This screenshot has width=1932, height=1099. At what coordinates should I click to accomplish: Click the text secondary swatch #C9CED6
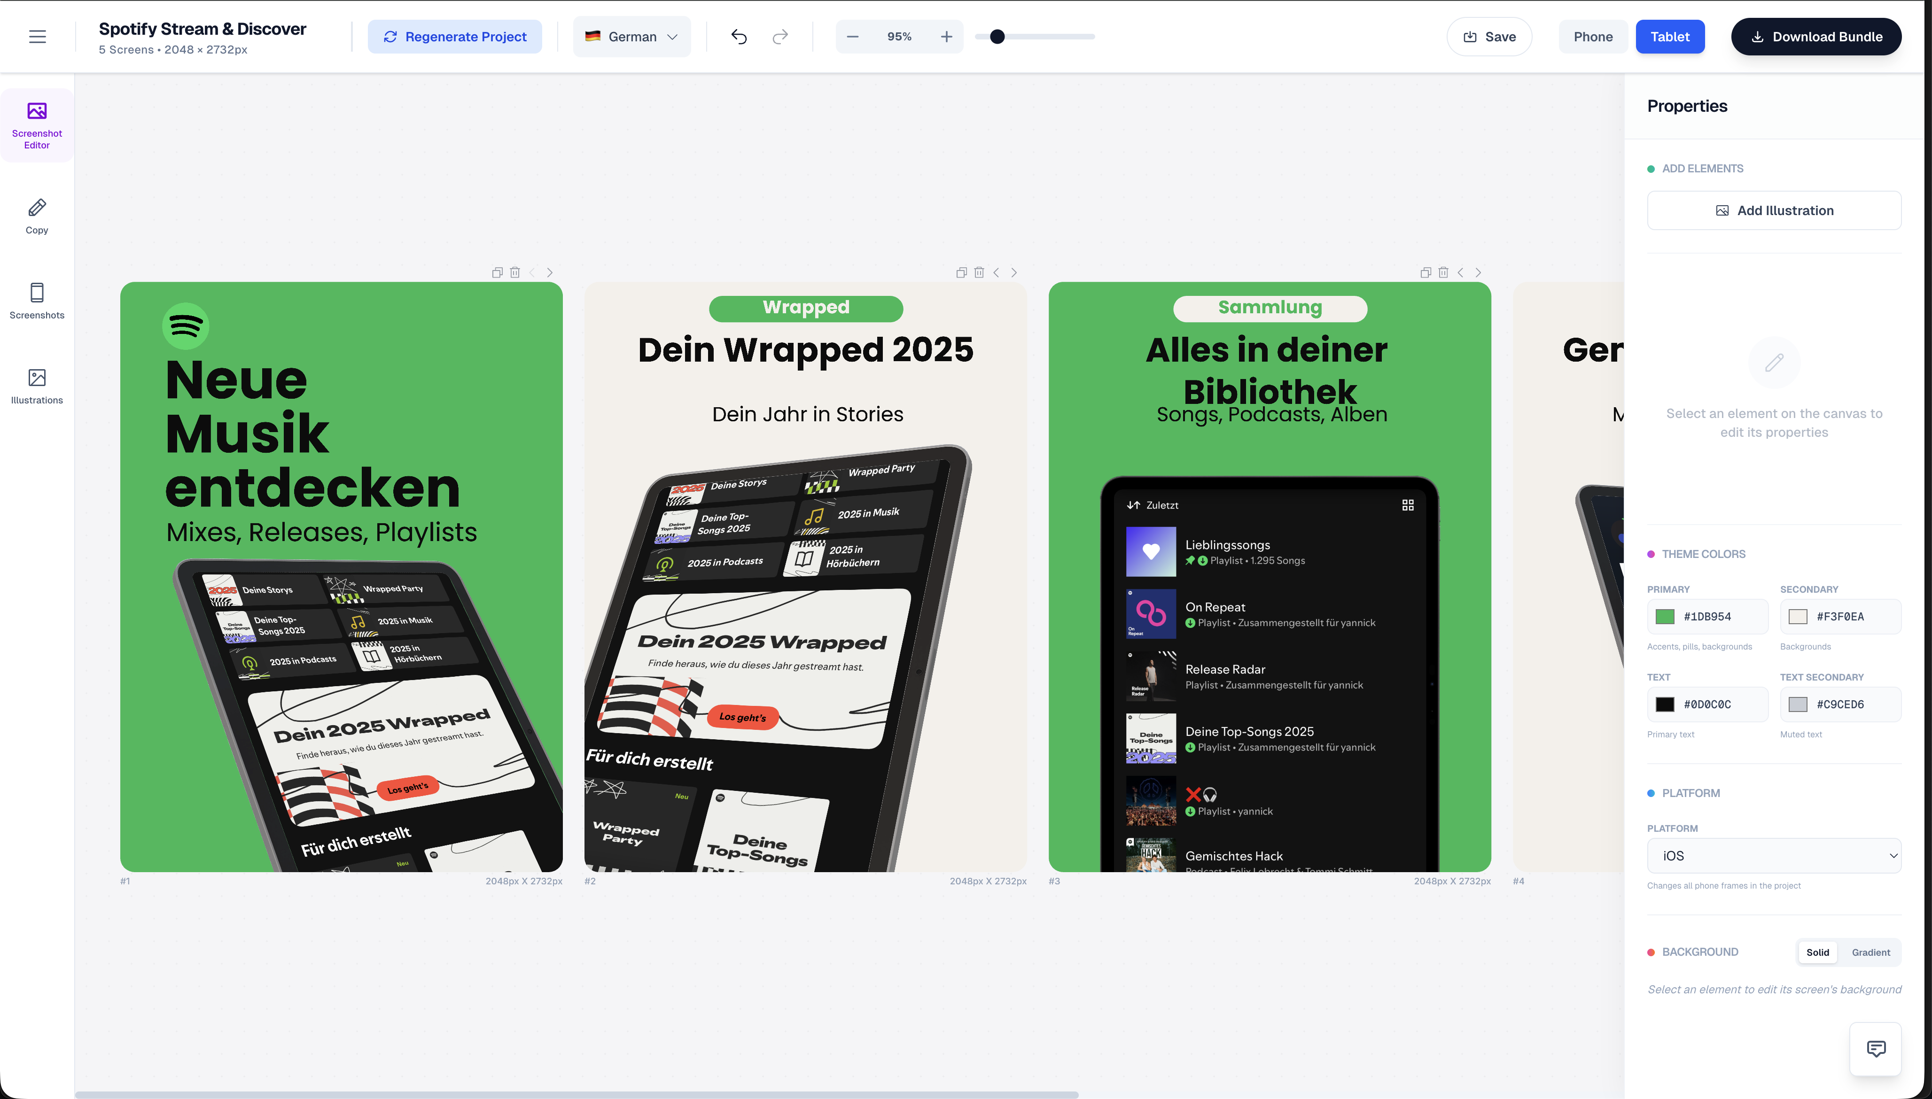[x=1798, y=704]
